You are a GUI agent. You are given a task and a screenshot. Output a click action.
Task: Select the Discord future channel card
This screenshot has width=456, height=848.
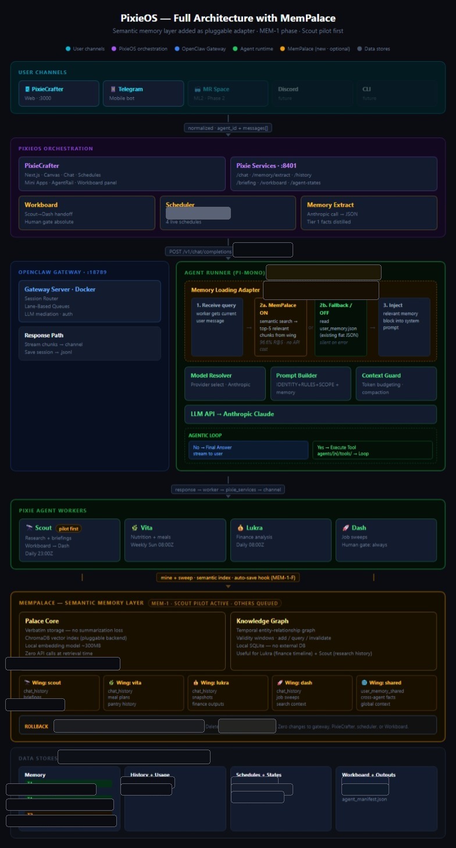[x=311, y=93]
